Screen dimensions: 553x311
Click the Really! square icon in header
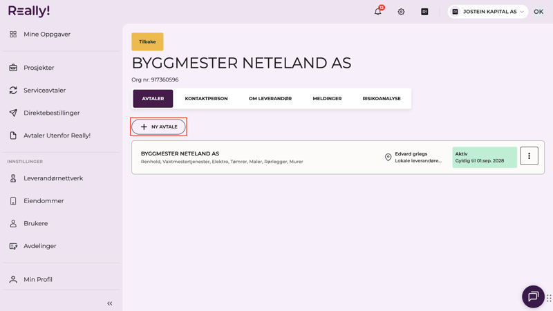click(x=424, y=12)
